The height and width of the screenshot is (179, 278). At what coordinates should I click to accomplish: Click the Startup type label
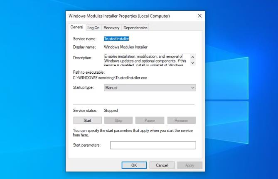click(x=84, y=87)
